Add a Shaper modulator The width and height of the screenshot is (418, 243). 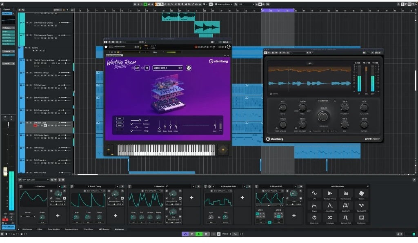pos(314,206)
